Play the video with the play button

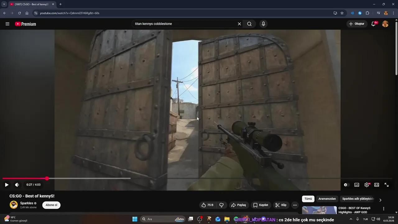point(7,185)
